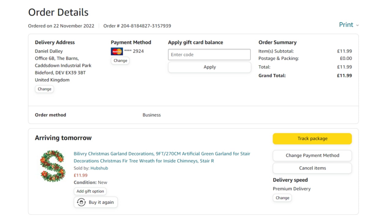392x218 pixels.
Task: Focus the gift card Enter code field
Action: click(209, 55)
